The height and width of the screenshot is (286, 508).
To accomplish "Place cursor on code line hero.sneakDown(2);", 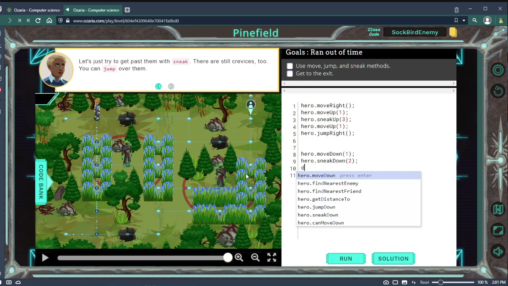I will click(x=329, y=161).
